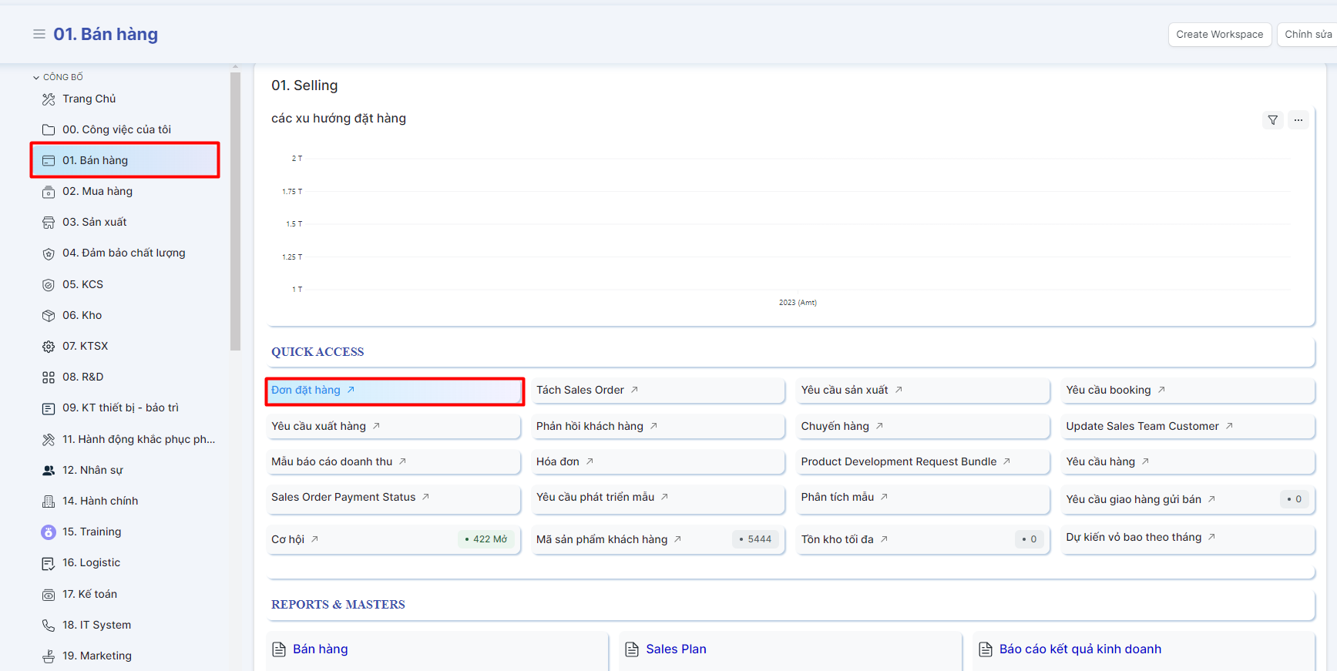
Task: Select 17. Kế toán in sidebar
Action: tap(89, 594)
